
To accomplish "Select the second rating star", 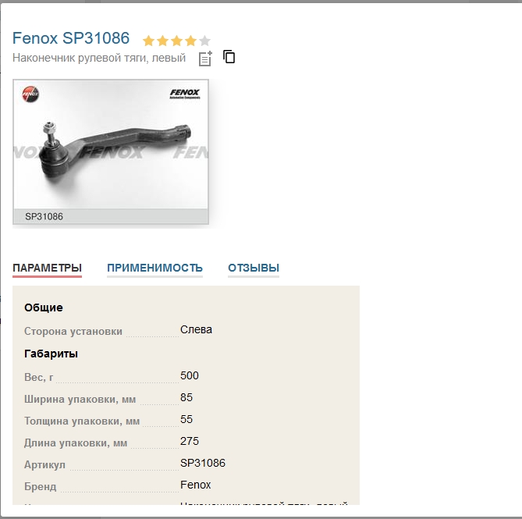I will (162, 41).
